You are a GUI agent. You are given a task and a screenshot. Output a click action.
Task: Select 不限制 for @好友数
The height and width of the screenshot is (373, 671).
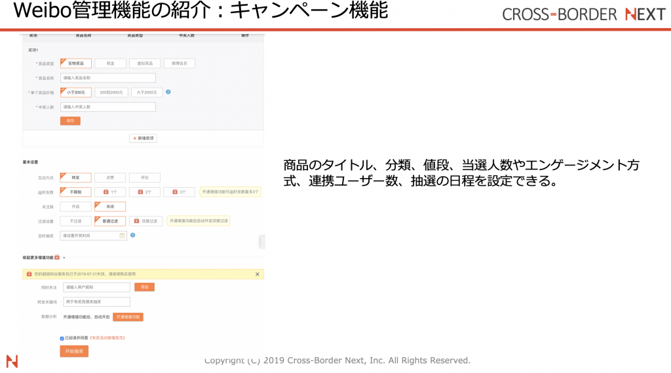coord(76,192)
